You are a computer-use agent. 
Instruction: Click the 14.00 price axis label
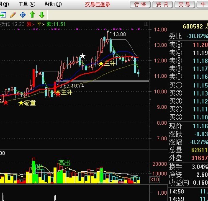click(x=160, y=30)
